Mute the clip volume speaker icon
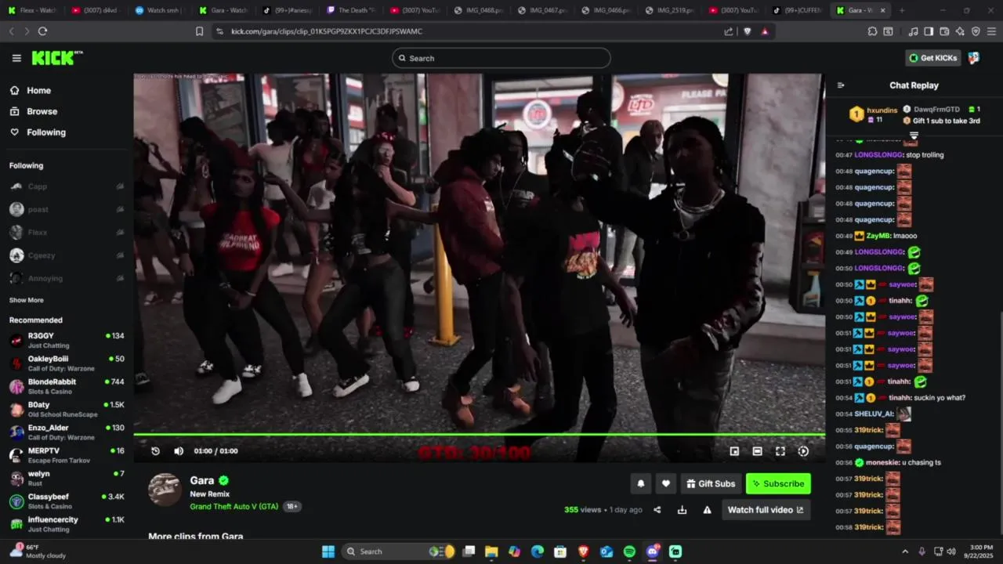Image resolution: width=1003 pixels, height=564 pixels. point(179,451)
